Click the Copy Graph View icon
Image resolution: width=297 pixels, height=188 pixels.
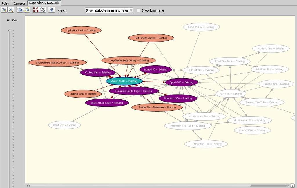(19, 10)
